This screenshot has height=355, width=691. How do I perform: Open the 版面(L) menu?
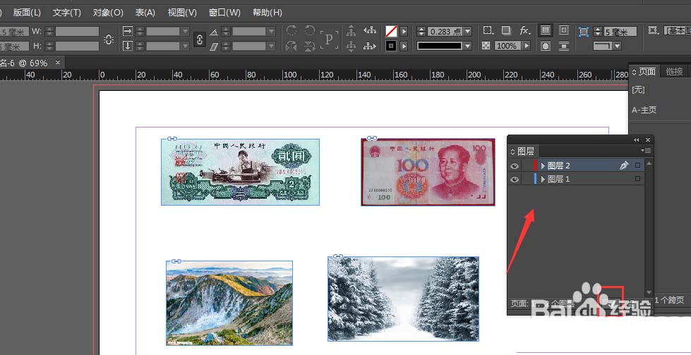[27, 12]
